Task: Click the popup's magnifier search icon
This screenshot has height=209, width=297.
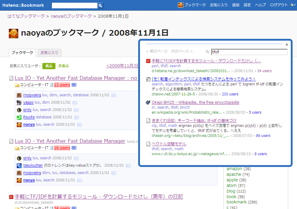Action: tap(208, 52)
